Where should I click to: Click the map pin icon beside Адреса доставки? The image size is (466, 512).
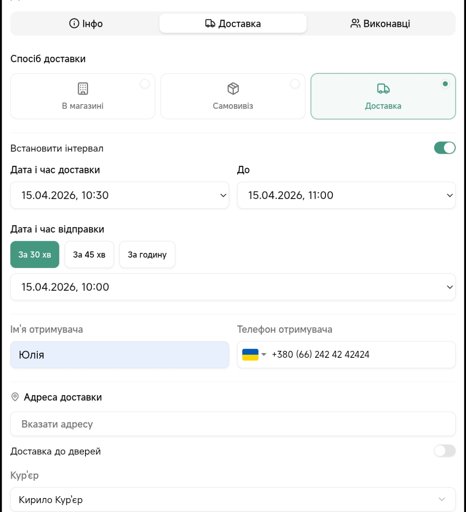15,397
